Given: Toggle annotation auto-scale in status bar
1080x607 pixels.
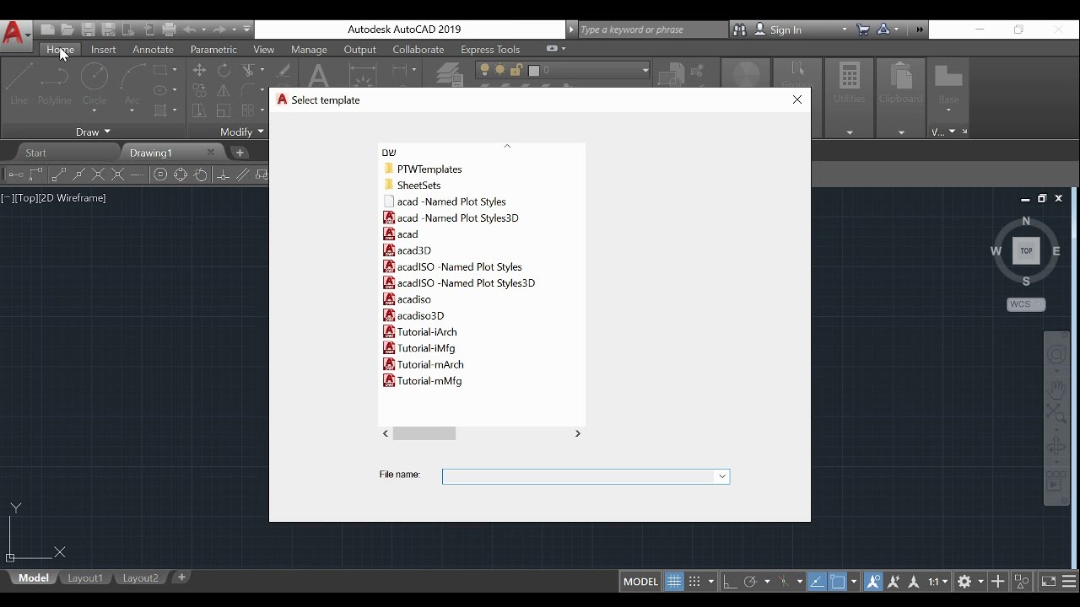Looking at the screenshot, I should point(894,582).
